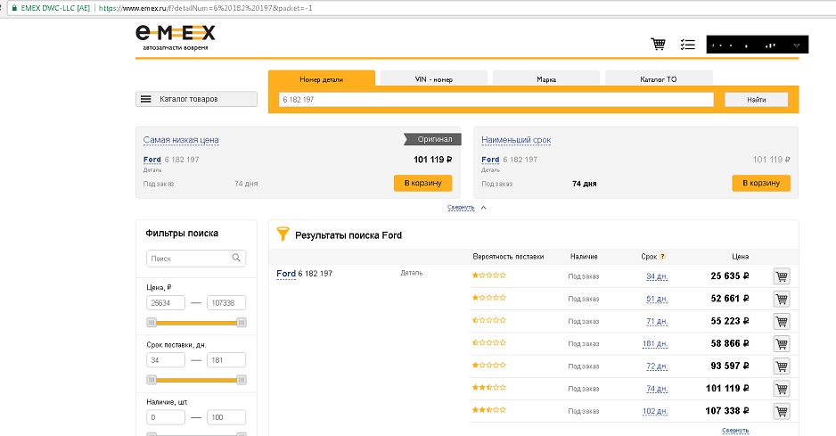Click the left handle of price slider
This screenshot has height=436, width=836.
152,323
